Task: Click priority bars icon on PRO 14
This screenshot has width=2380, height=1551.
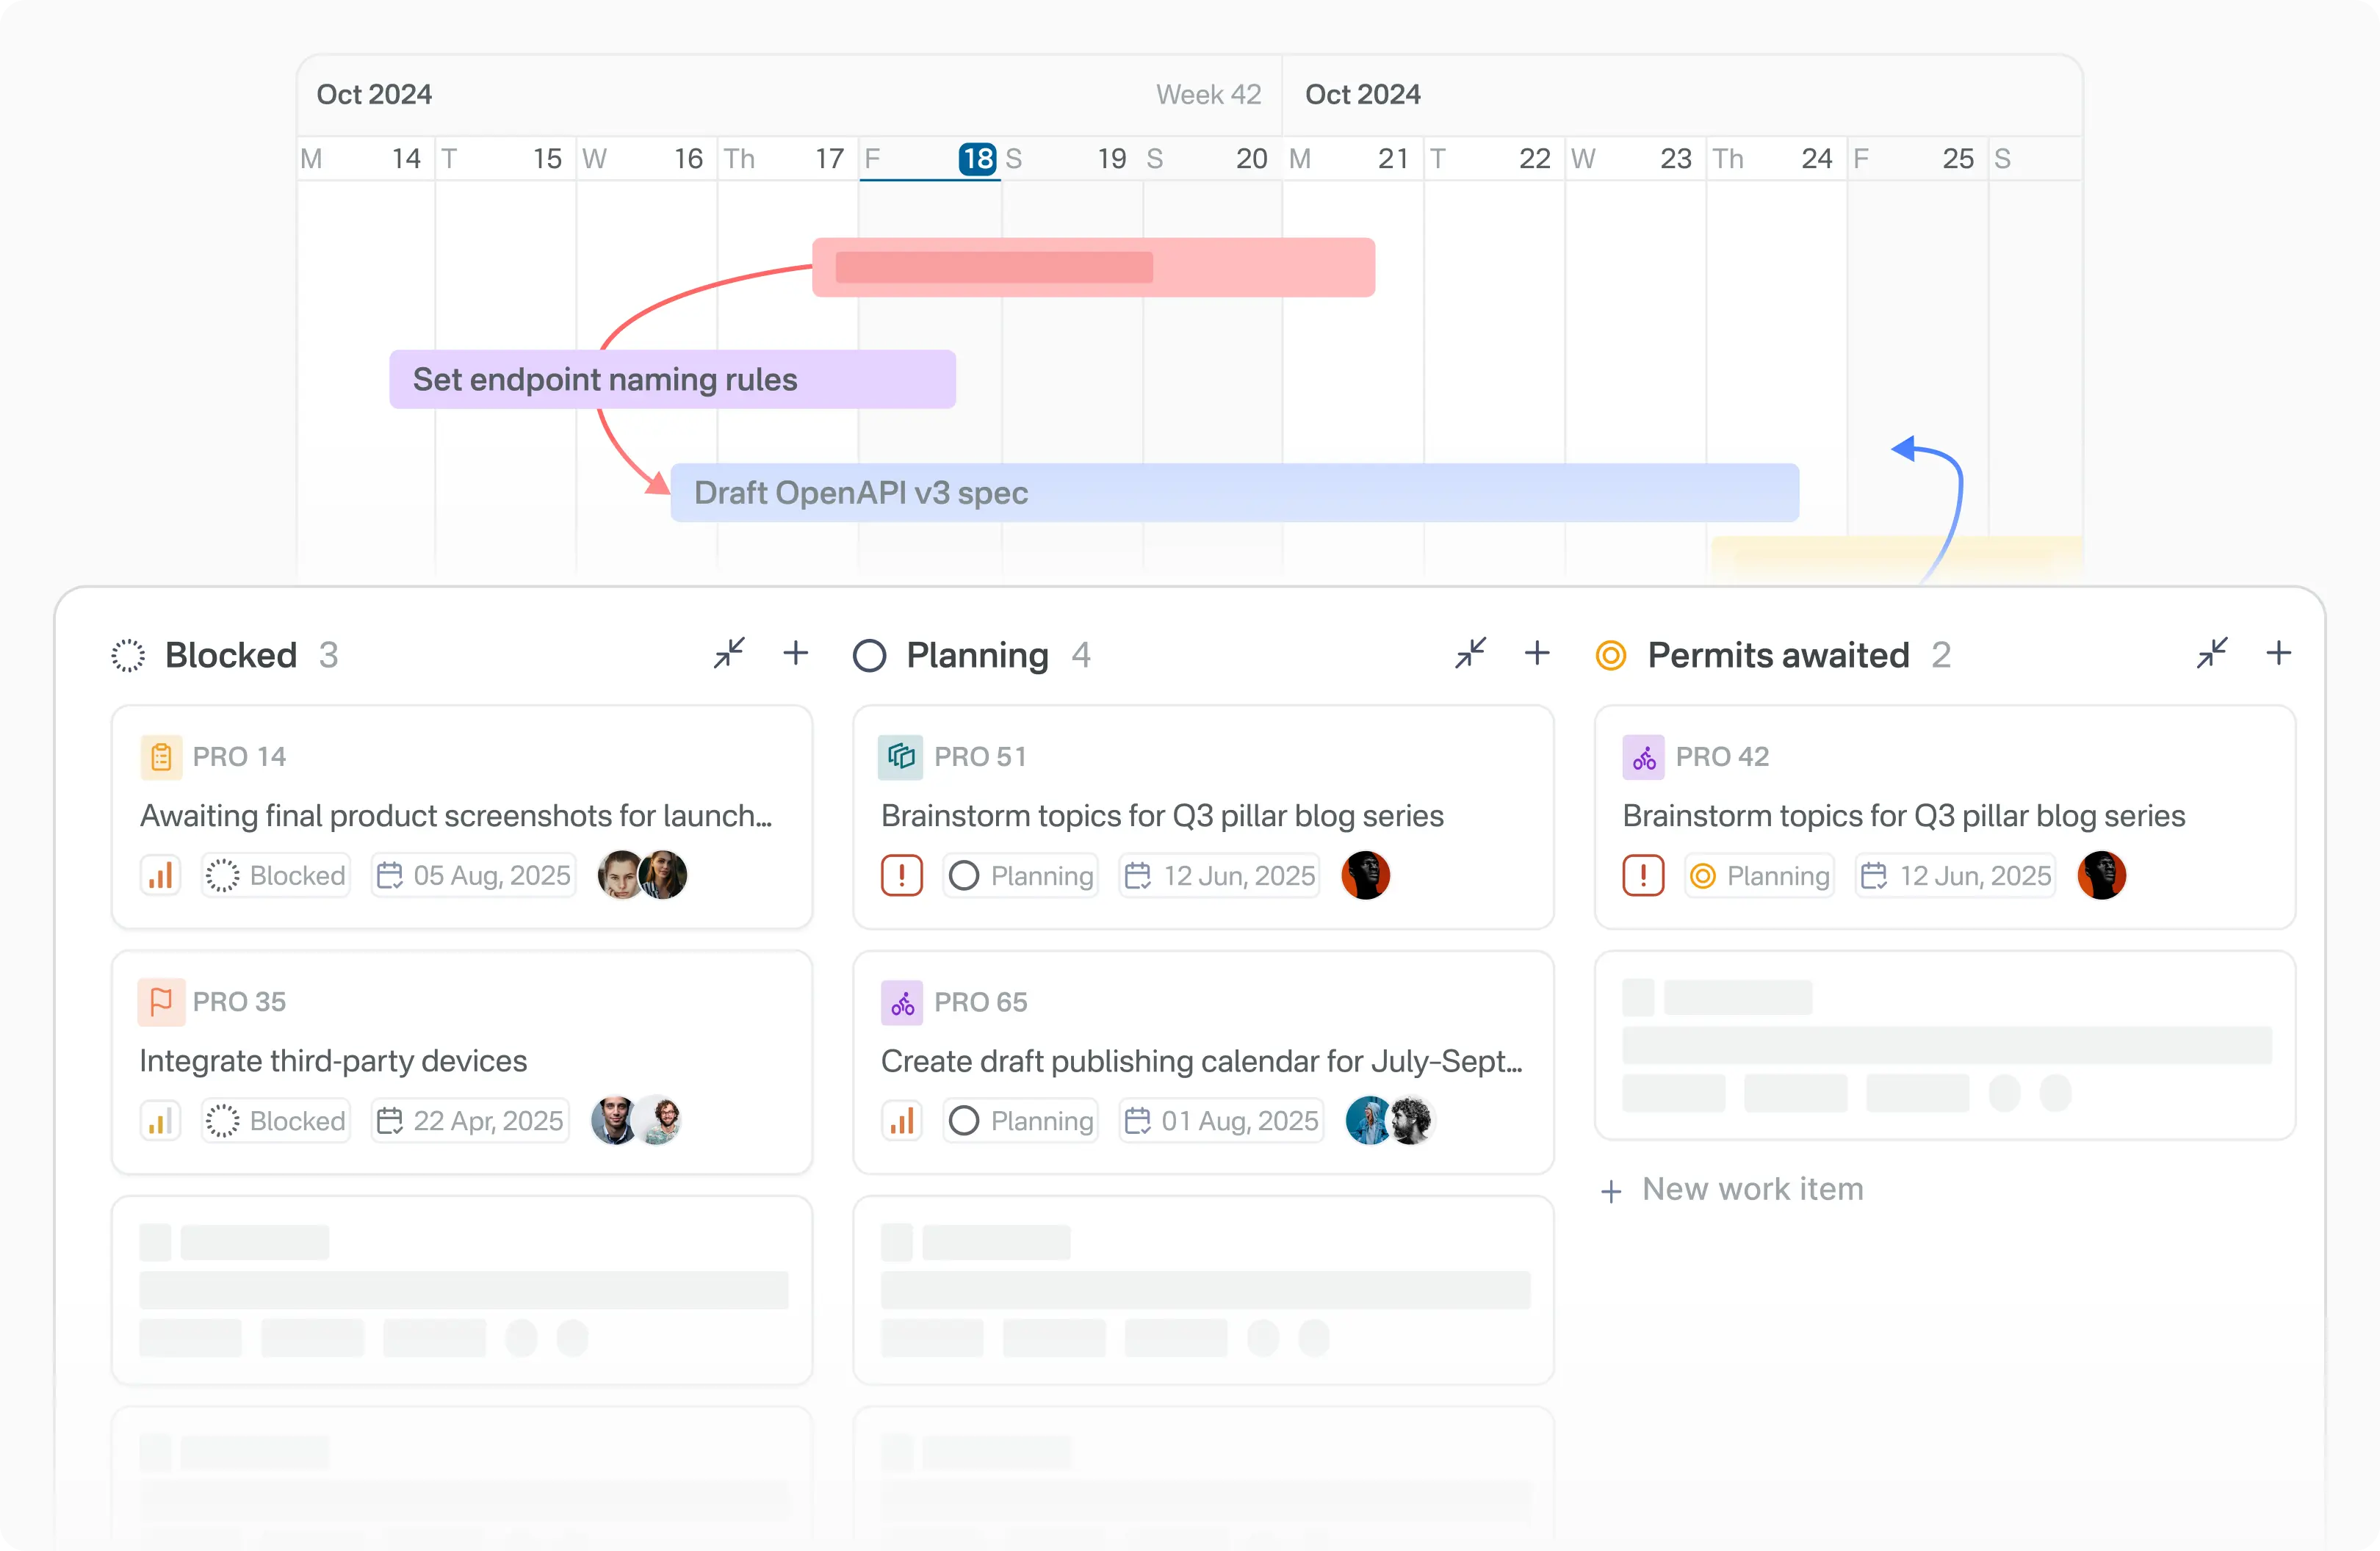Action: [x=160, y=875]
